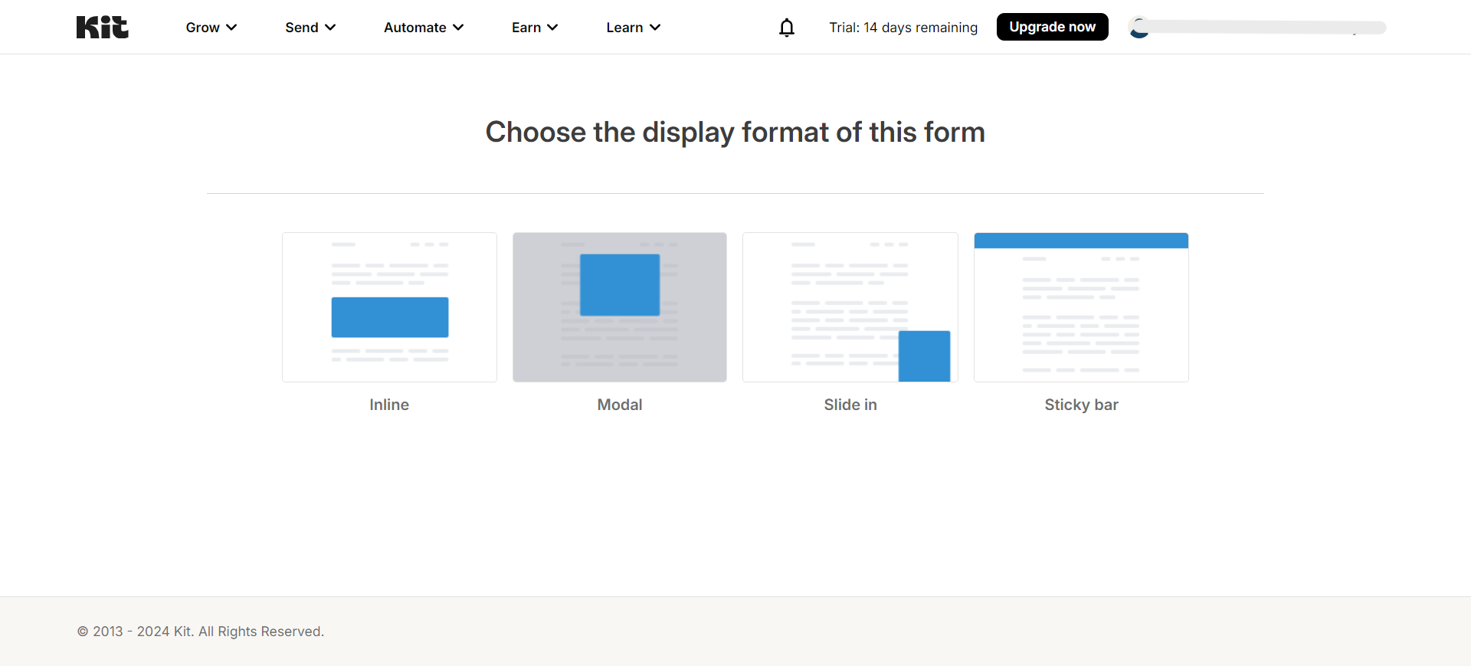Open the Earn menu
1471x666 pixels.
pos(534,28)
